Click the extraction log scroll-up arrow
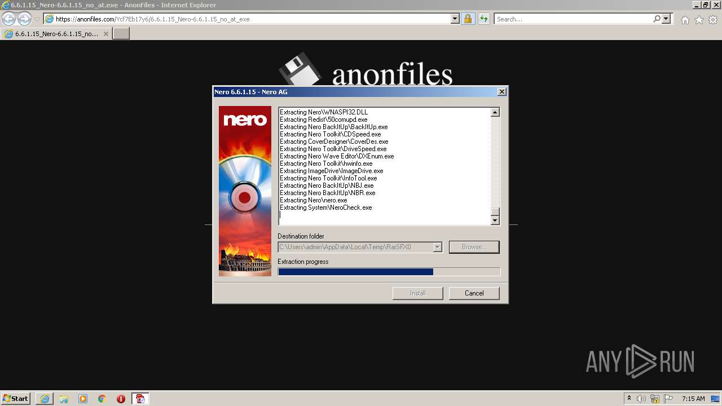 click(x=495, y=112)
